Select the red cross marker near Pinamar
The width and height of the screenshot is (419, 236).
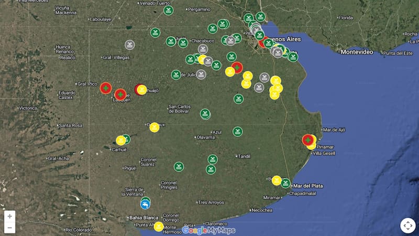tap(308, 140)
